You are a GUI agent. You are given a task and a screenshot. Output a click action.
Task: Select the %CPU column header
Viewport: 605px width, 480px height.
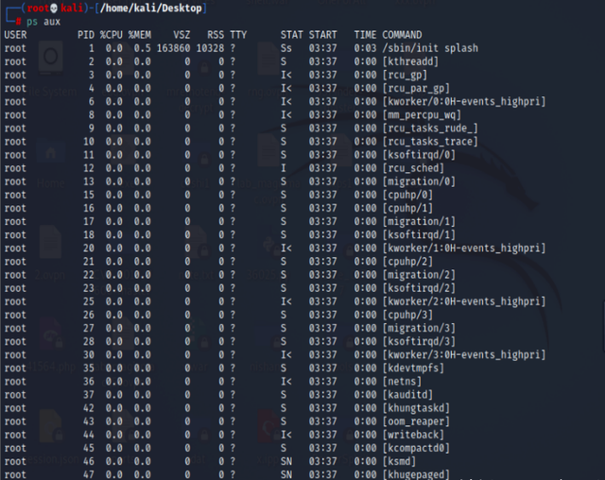(112, 35)
